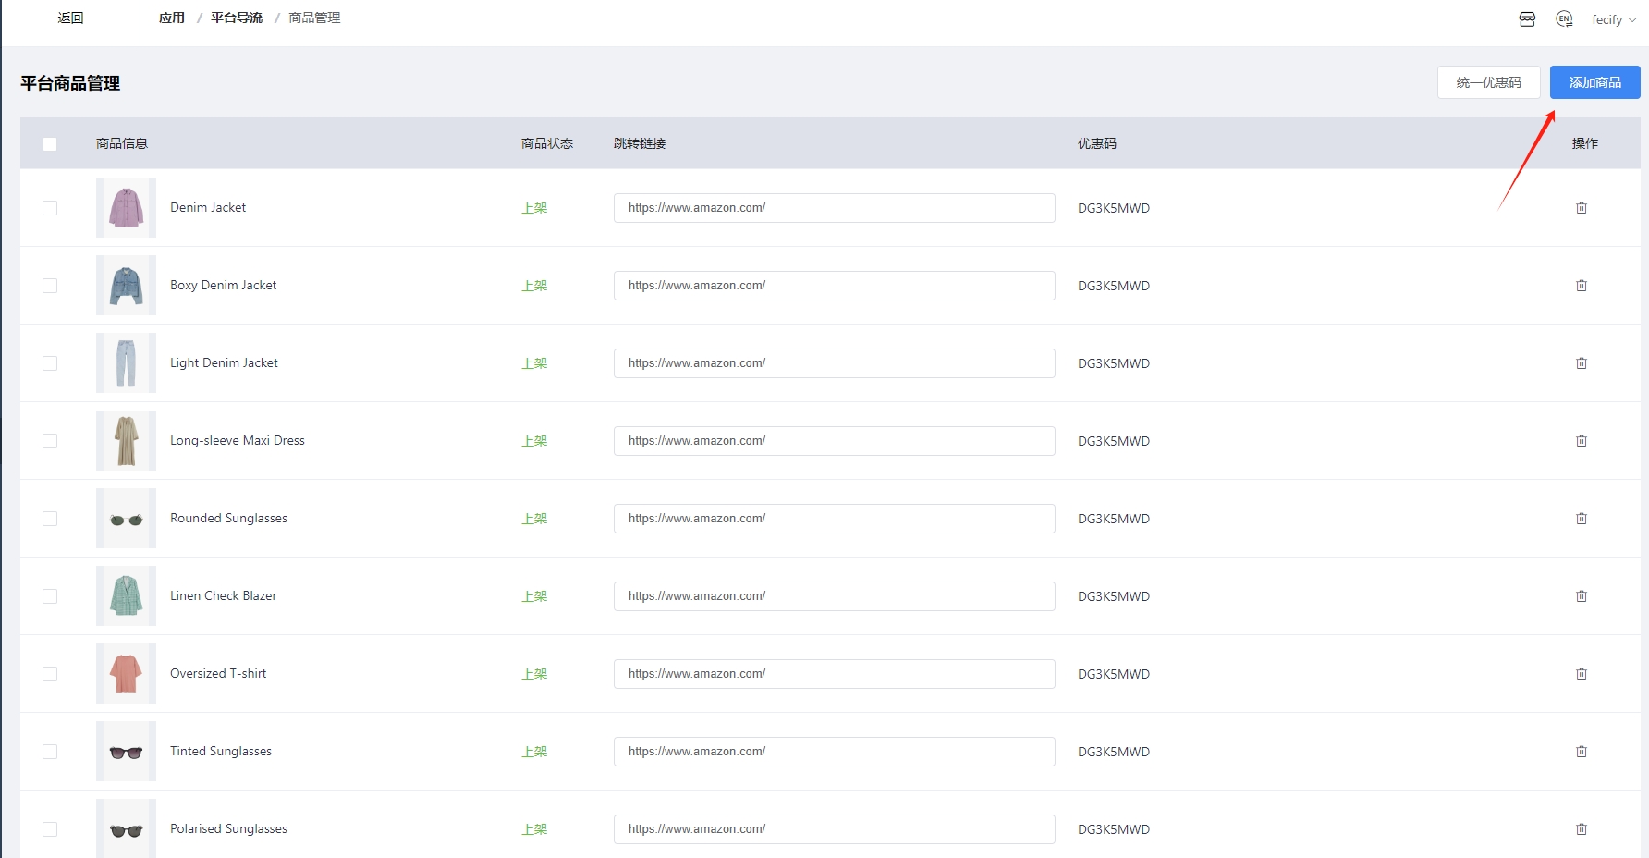Open the fecify account dropdown
The image size is (1649, 858).
tap(1613, 19)
